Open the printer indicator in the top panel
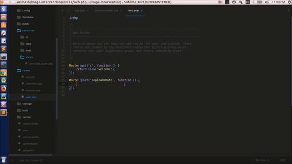The image size is (292, 164). (x=234, y=2)
